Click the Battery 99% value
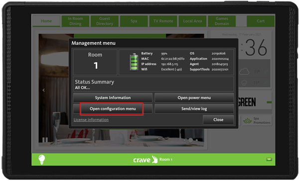300x181 pixels. tap(164, 54)
